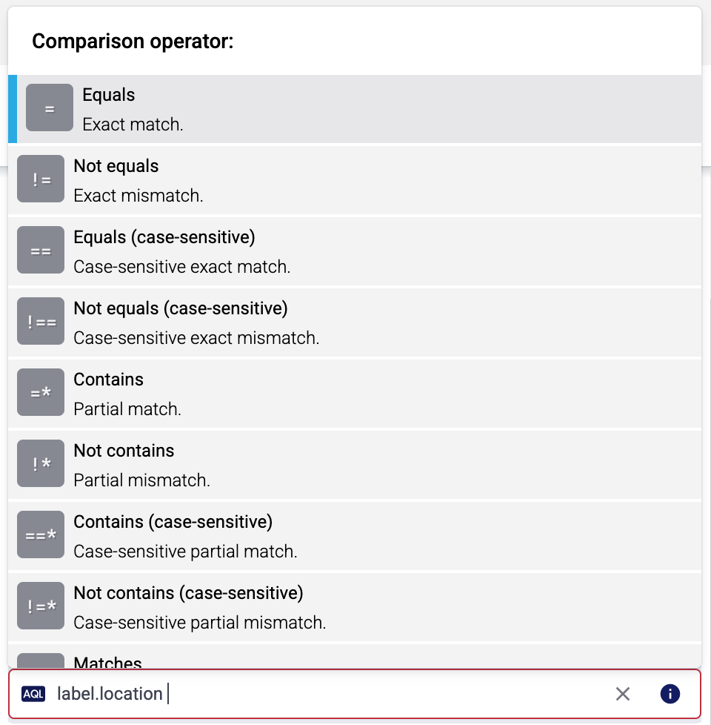Click the Not contains operator icon
Screen dimensions: 711x725
(40, 463)
